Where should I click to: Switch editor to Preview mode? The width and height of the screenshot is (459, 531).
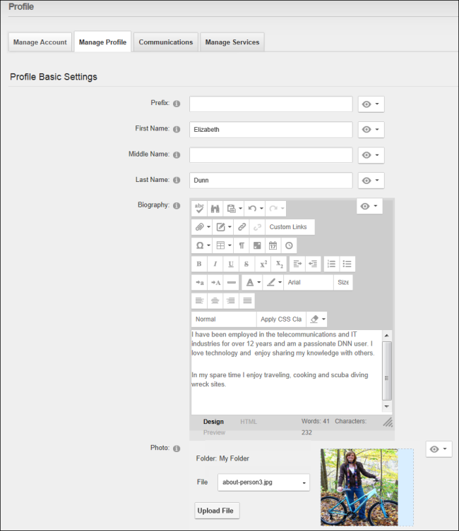click(x=214, y=432)
